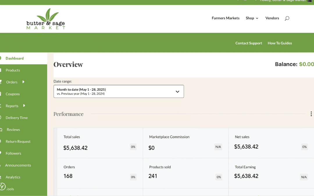Expand the Reports submenu arrow
Screen dimensions: 314x196
[24, 106]
